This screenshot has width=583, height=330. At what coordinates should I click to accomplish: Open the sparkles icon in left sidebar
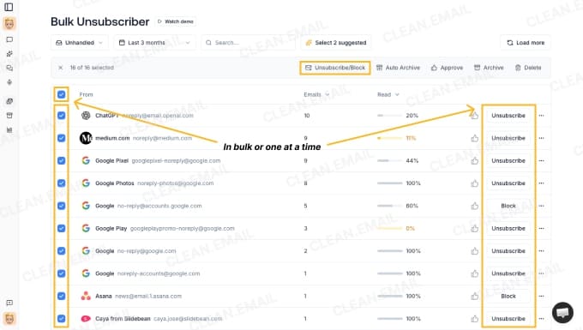[9, 54]
